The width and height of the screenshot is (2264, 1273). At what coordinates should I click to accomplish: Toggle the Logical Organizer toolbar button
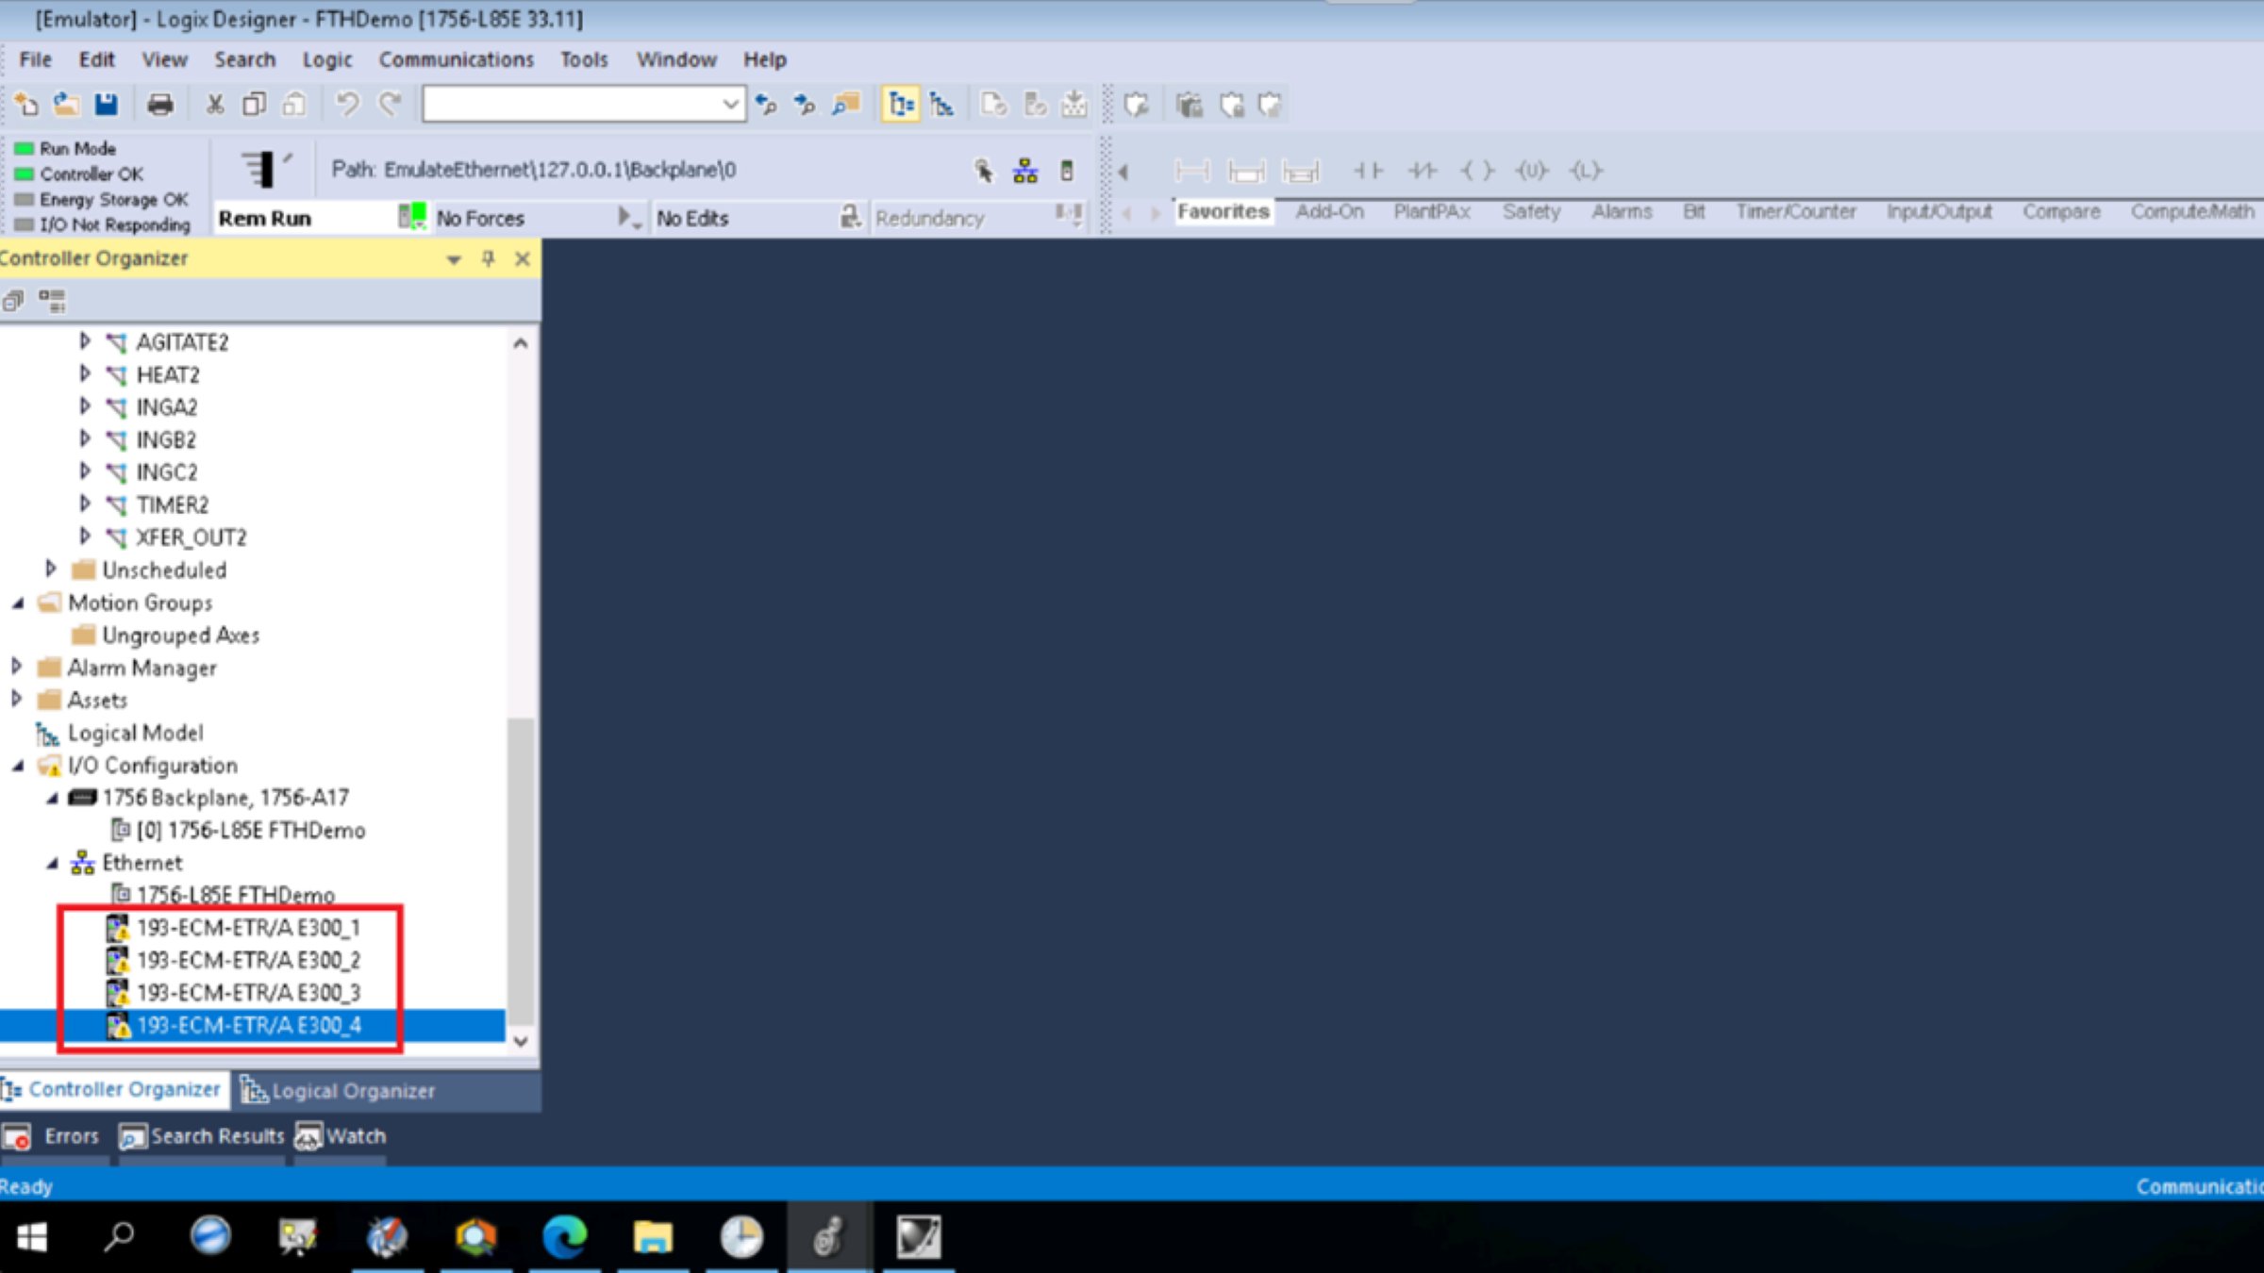[x=941, y=104]
